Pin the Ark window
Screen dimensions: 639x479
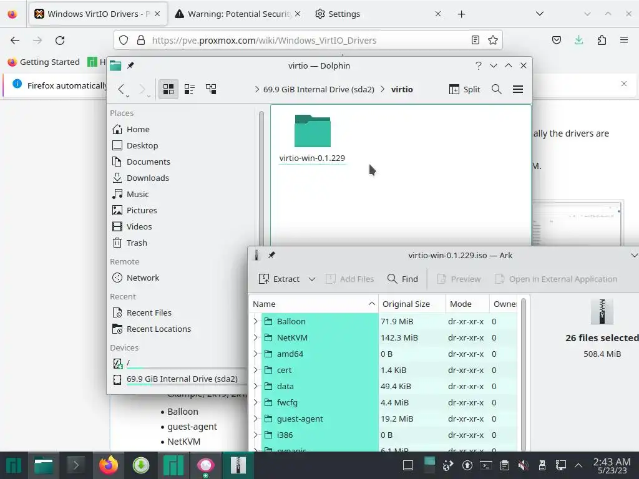tap(271, 255)
